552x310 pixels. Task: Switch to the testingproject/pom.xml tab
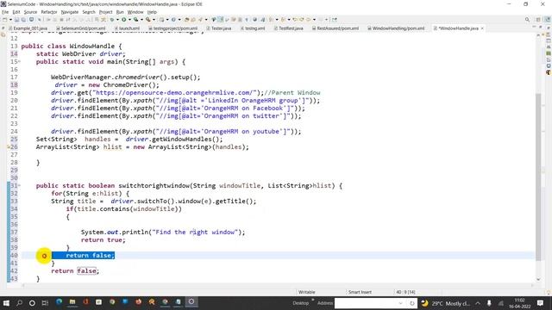point(172,28)
